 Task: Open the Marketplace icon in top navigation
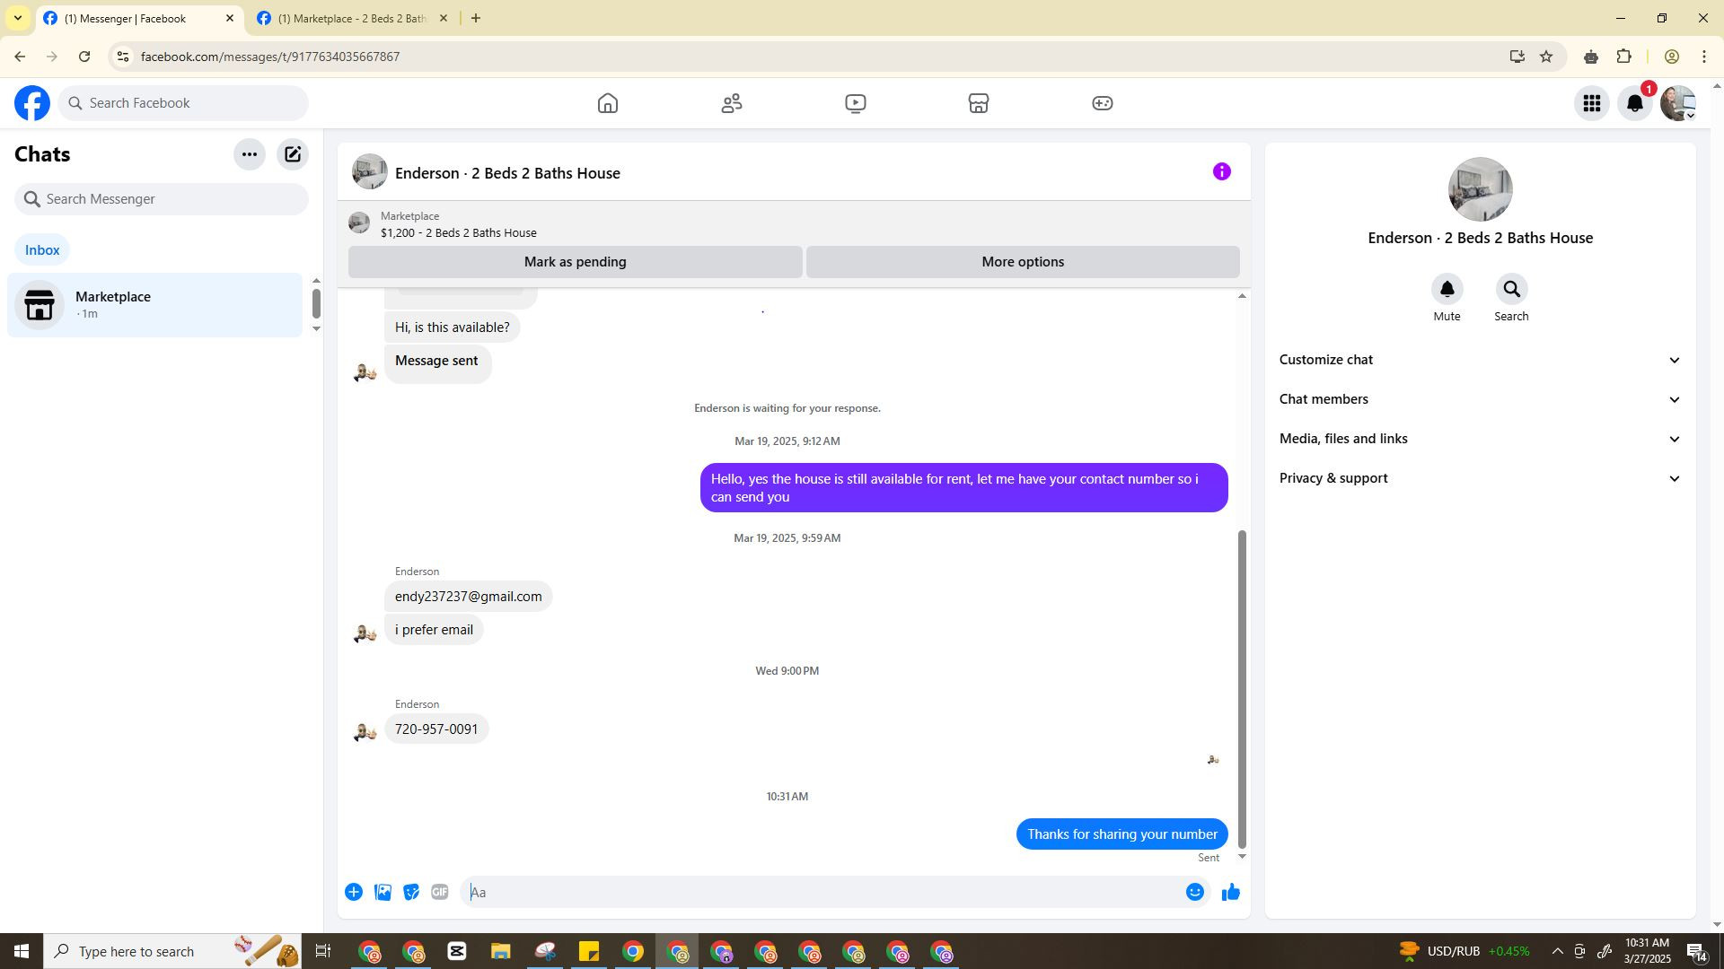[x=979, y=103]
